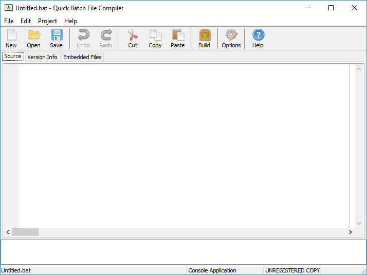
Task: Click the scroll left arrow
Action: click(x=8, y=232)
